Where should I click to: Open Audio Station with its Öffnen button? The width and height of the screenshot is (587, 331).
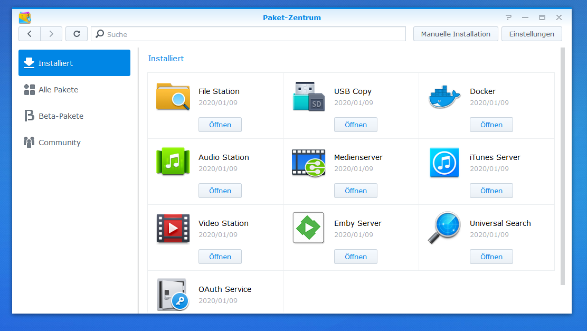[x=220, y=191]
